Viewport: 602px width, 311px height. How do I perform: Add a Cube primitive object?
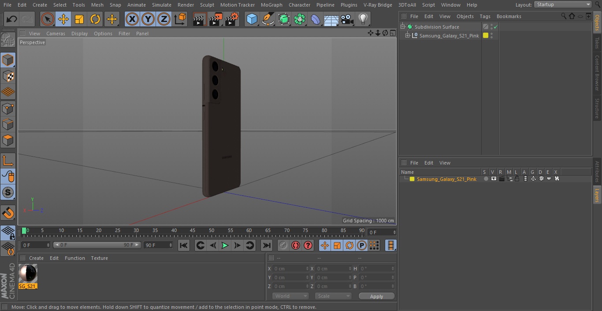click(252, 19)
